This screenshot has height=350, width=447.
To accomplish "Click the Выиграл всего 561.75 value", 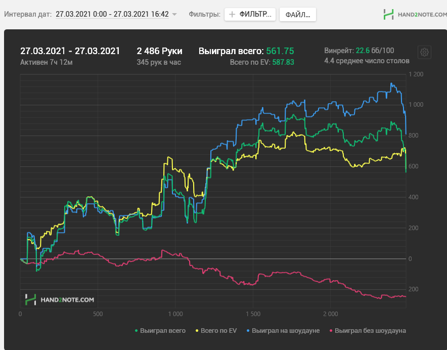I will [280, 51].
